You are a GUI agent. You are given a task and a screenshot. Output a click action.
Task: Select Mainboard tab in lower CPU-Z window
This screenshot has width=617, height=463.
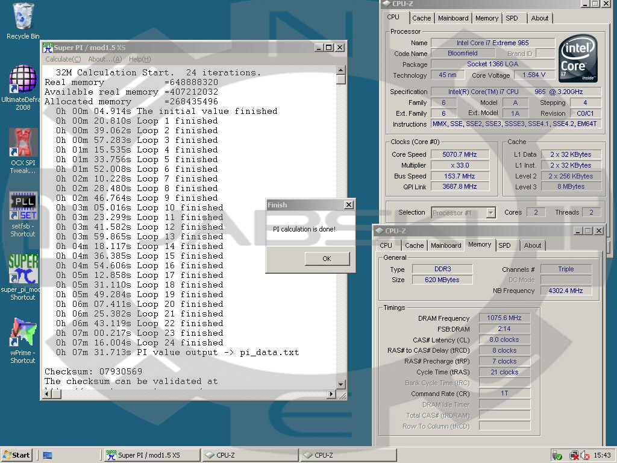click(446, 245)
